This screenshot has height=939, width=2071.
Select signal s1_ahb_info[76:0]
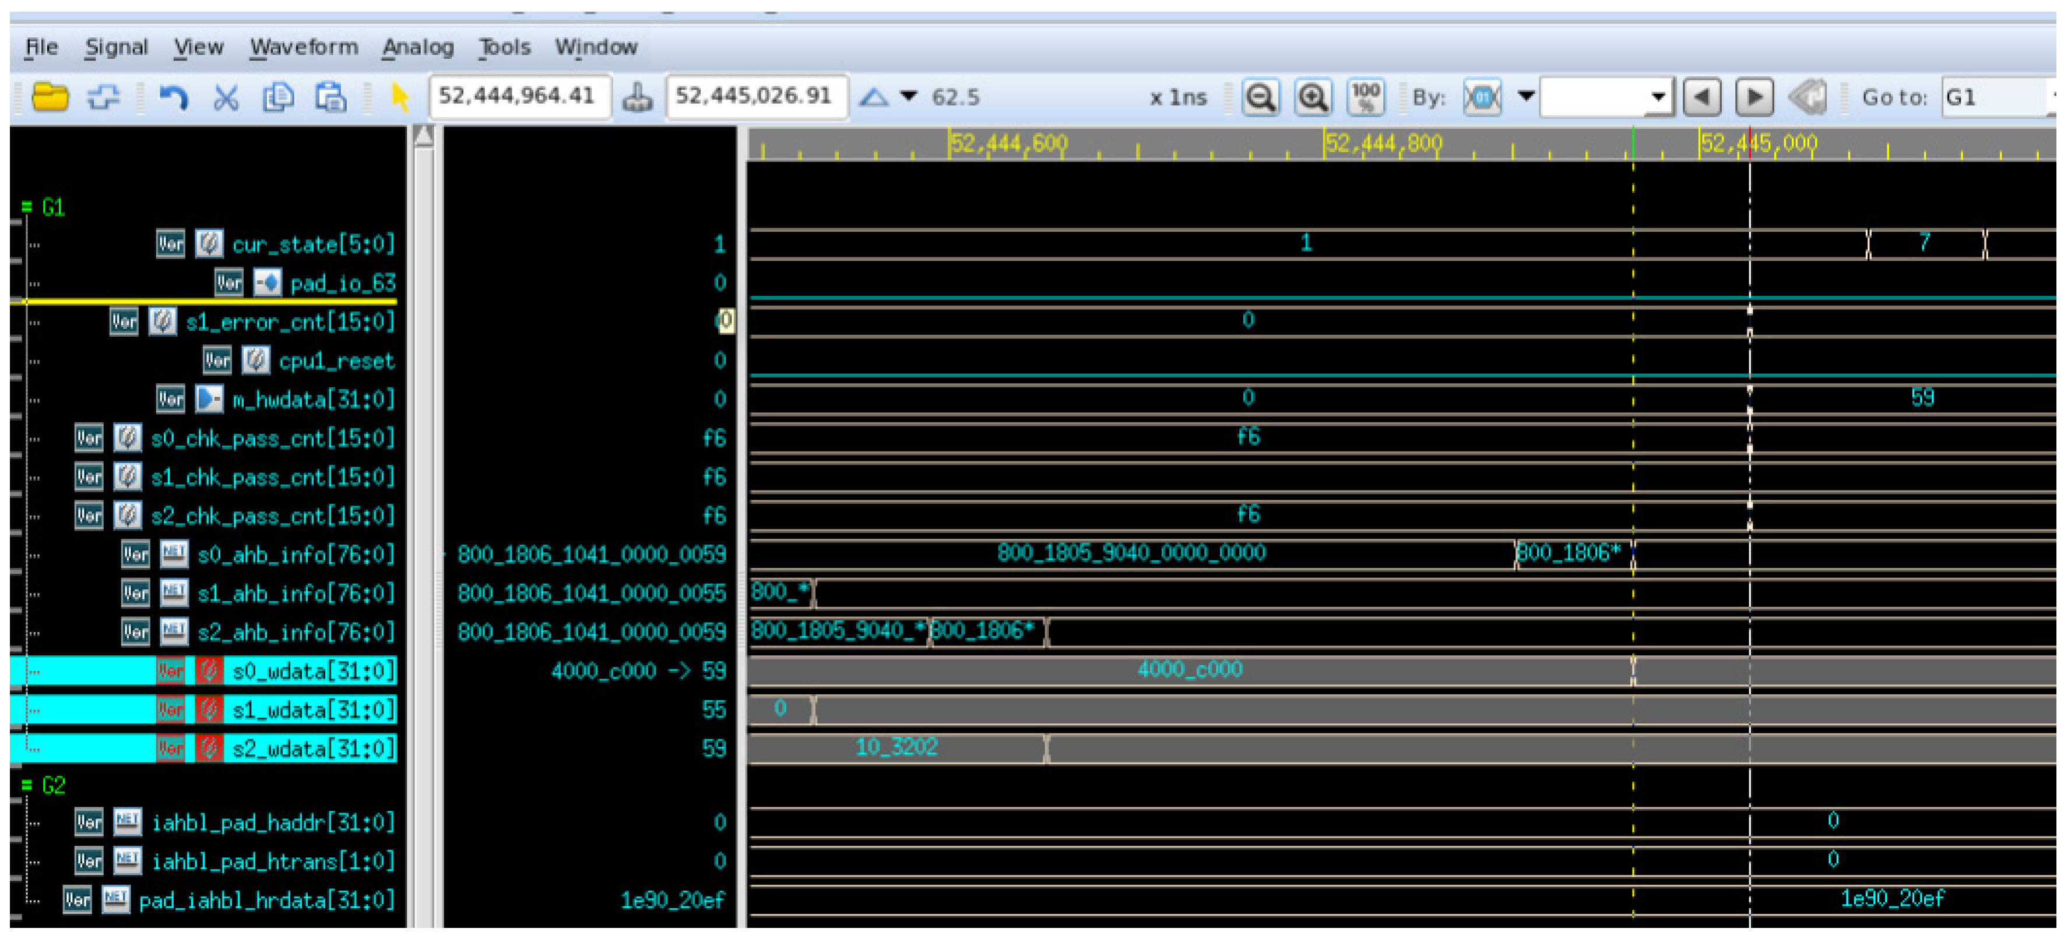[296, 594]
